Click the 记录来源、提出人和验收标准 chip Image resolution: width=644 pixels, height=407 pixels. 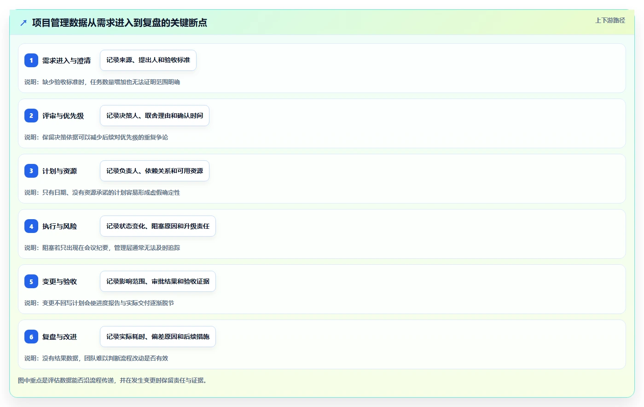[x=148, y=60]
